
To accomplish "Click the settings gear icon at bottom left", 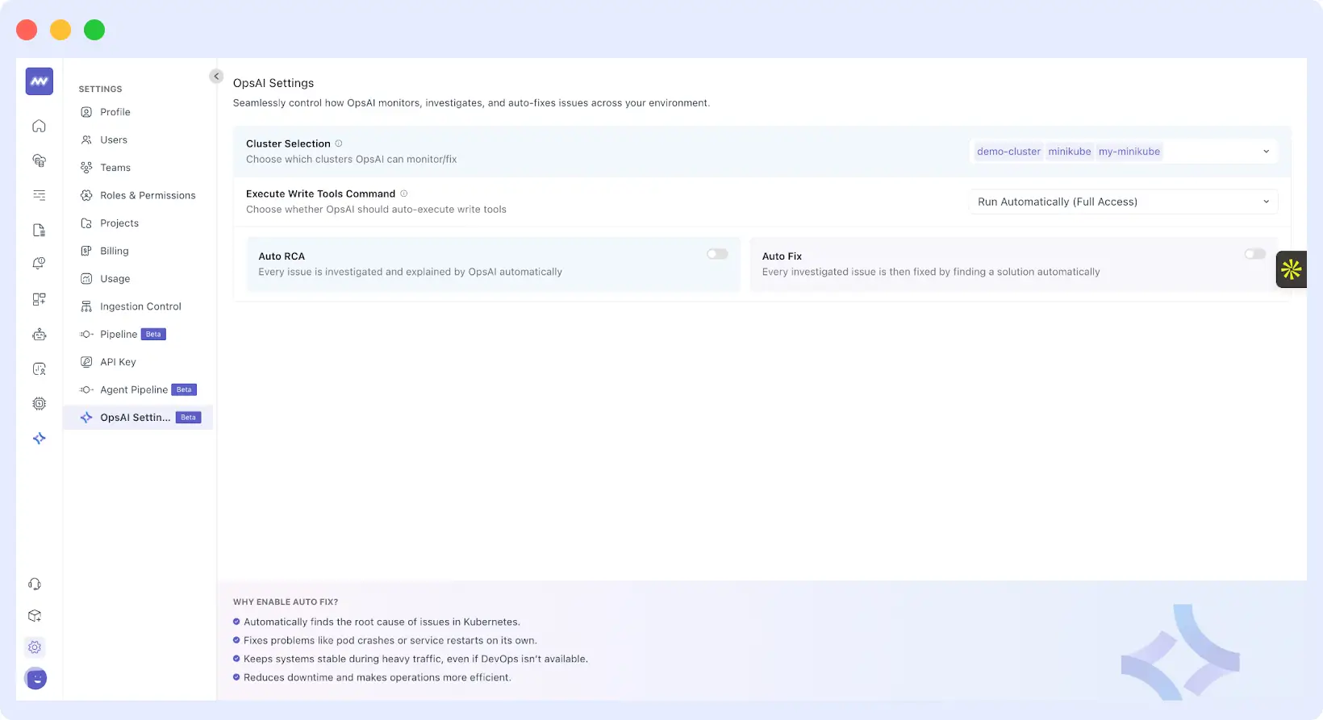I will (35, 647).
